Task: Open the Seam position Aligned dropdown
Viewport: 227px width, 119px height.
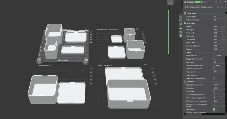Action: click(x=219, y=56)
